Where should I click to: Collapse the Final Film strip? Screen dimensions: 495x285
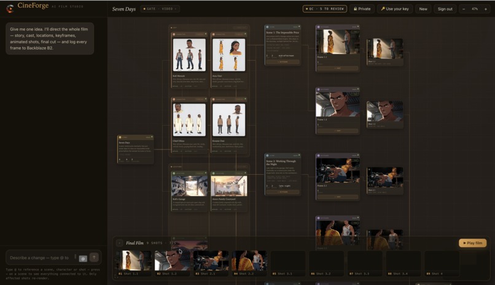pyautogui.click(x=119, y=243)
